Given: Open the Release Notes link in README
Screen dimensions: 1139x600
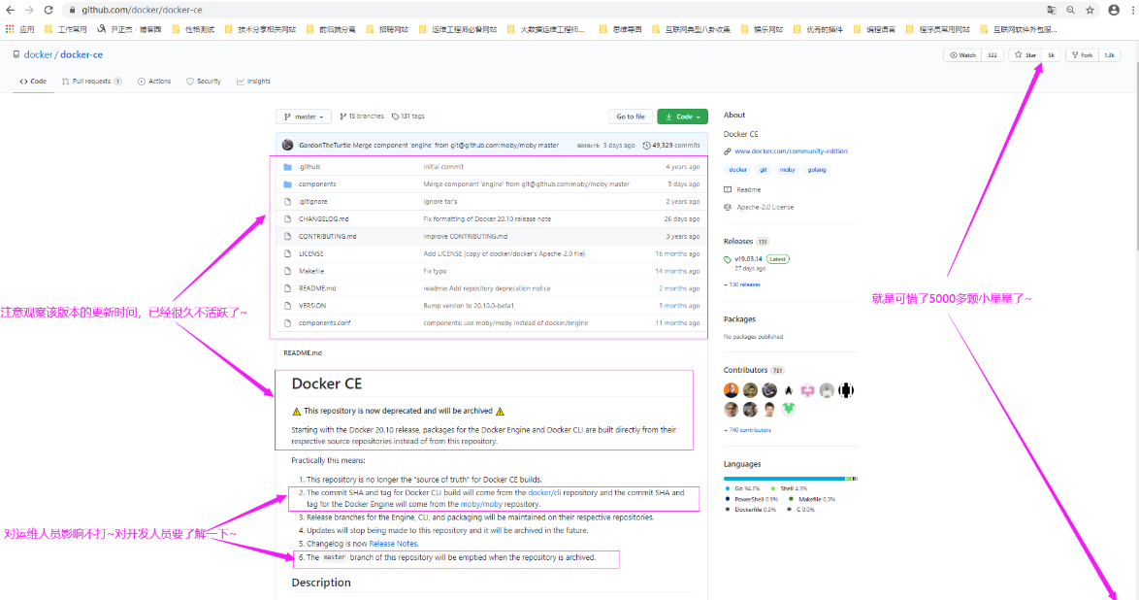Looking at the screenshot, I should [x=393, y=544].
